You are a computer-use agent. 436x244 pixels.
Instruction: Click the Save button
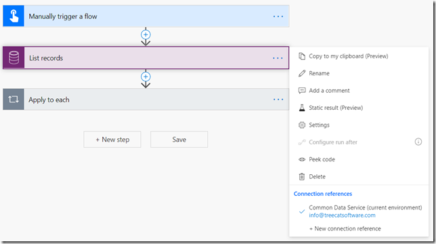[179, 140]
